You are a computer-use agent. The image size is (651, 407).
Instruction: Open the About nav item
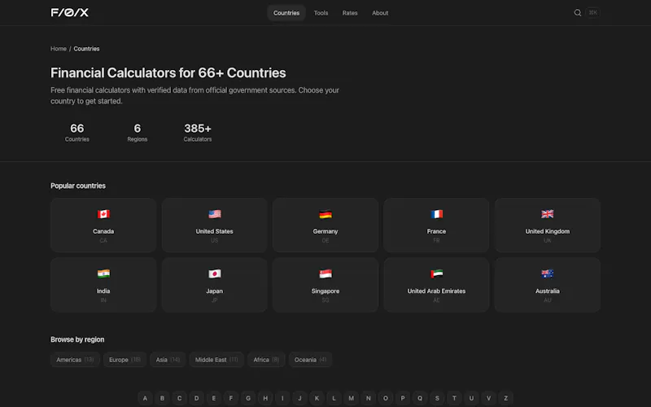(380, 13)
